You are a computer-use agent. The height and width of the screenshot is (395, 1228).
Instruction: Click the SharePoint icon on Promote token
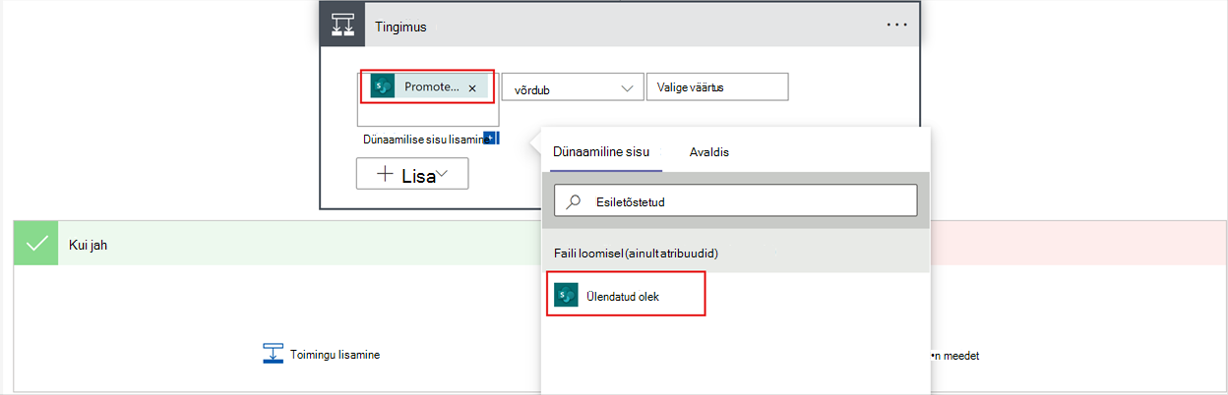pyautogui.click(x=383, y=86)
